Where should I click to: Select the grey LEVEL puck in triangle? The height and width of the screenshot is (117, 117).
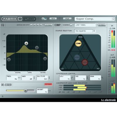point(77,57)
